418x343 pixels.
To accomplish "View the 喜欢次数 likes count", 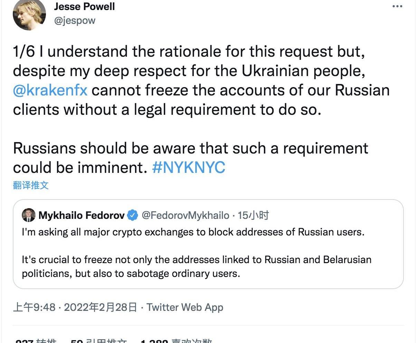I will click(176, 341).
